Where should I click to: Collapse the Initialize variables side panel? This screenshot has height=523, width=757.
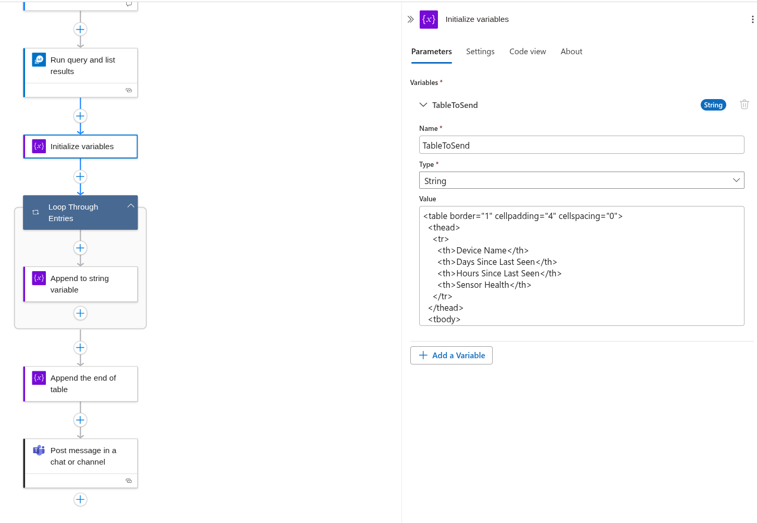click(410, 19)
